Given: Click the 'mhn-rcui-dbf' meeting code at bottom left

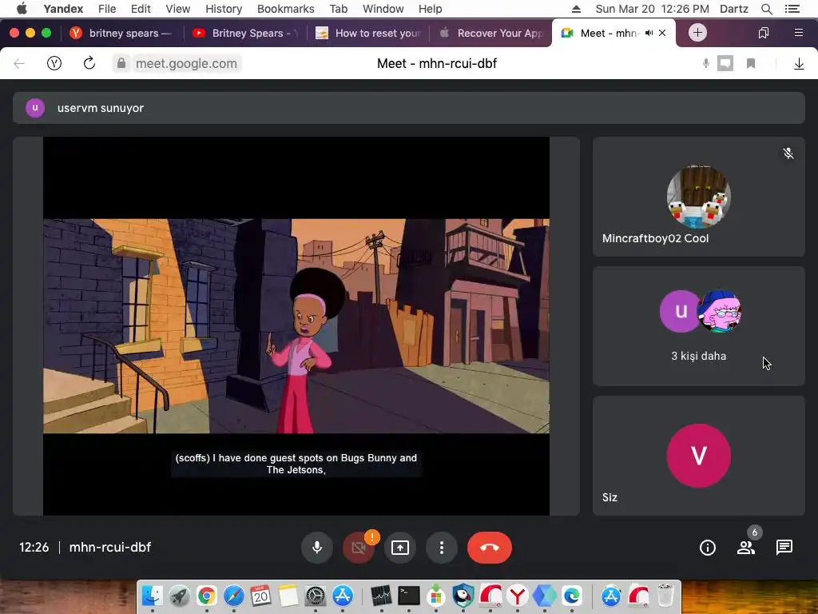Looking at the screenshot, I should coord(110,547).
